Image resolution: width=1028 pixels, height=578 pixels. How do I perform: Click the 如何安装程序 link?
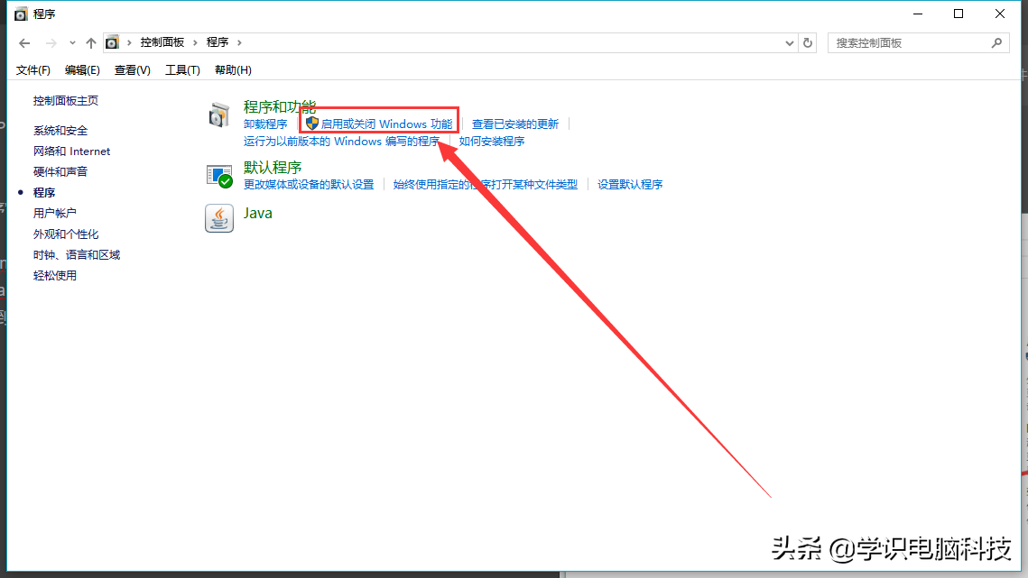pyautogui.click(x=492, y=142)
